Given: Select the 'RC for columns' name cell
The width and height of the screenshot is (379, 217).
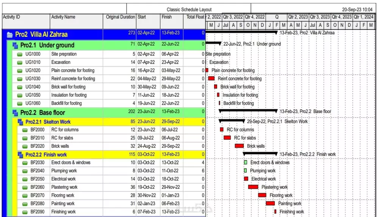Looking at the screenshot, I should coord(77,130).
